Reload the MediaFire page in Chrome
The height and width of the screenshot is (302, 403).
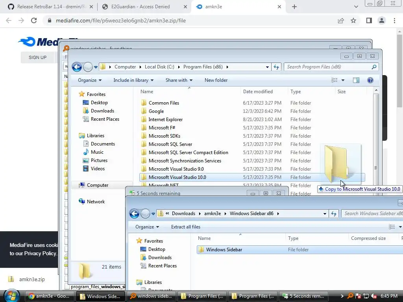(34, 20)
